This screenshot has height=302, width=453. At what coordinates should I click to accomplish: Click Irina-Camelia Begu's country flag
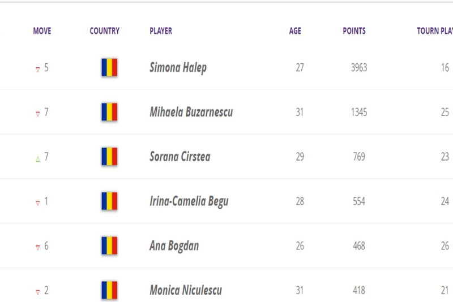pos(109,201)
